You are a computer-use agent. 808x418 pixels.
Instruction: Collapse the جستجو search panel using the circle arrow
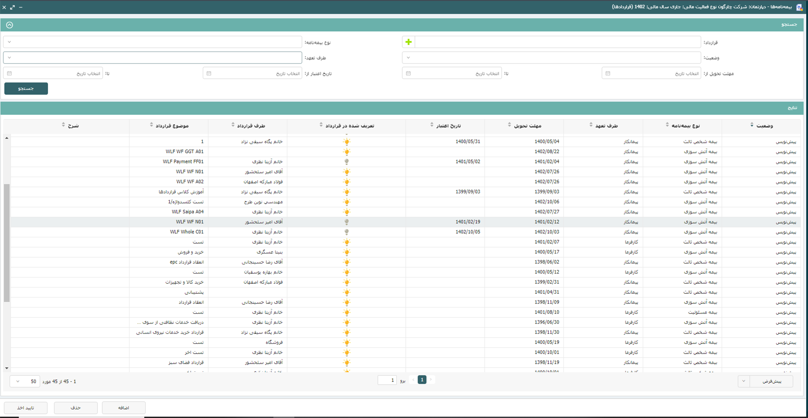pyautogui.click(x=10, y=25)
